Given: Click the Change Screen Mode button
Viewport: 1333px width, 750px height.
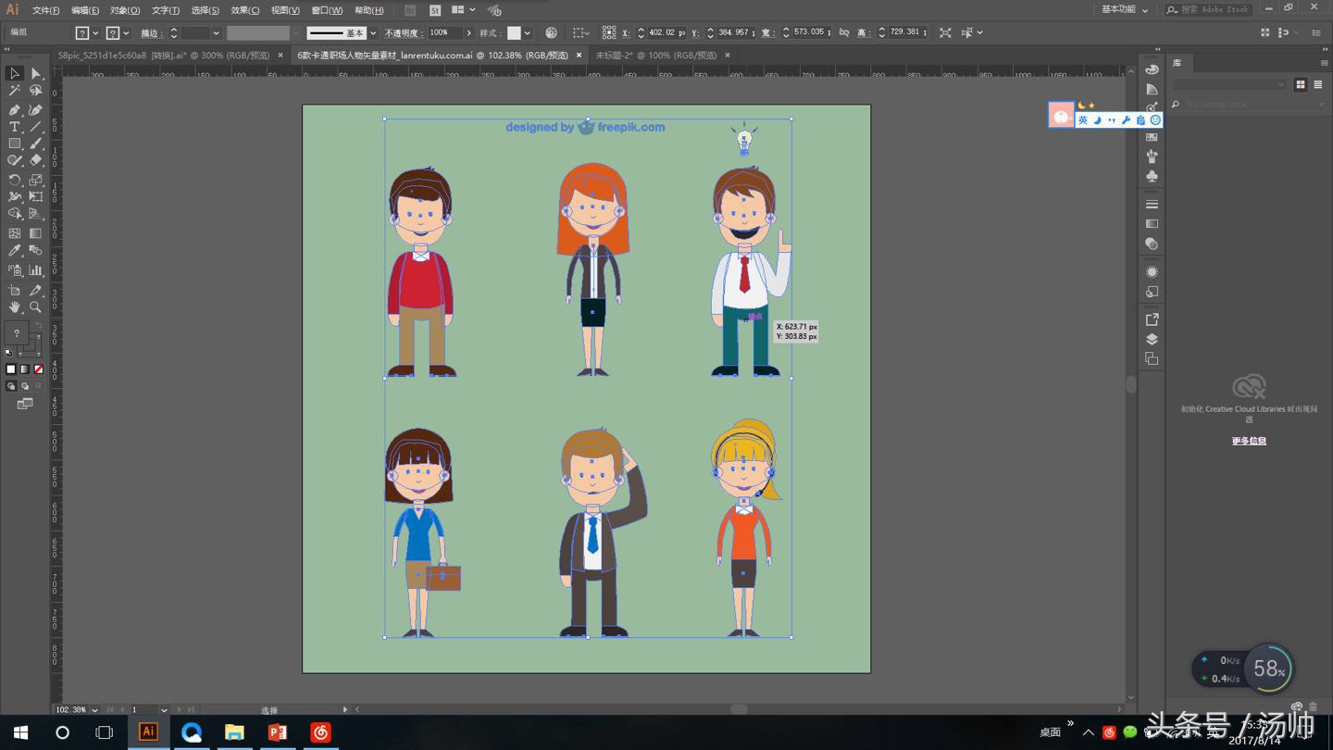Looking at the screenshot, I should 25,404.
